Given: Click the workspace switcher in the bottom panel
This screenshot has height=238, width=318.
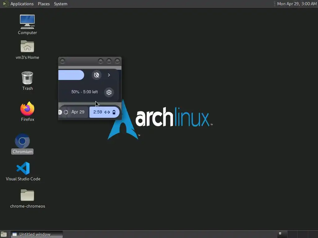Looking at the screenshot, I should (x=297, y=234).
